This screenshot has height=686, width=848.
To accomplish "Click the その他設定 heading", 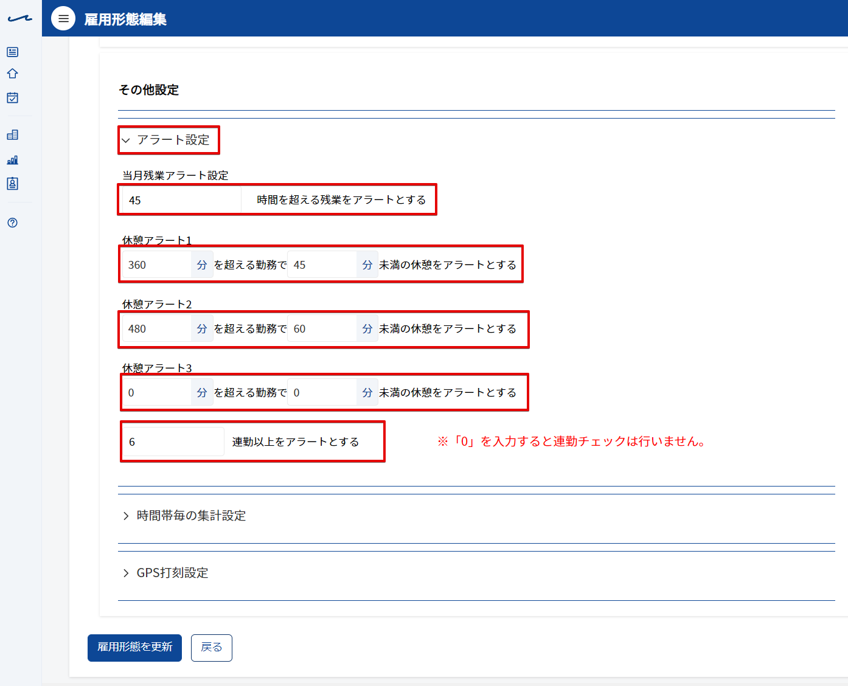I will click(x=149, y=90).
